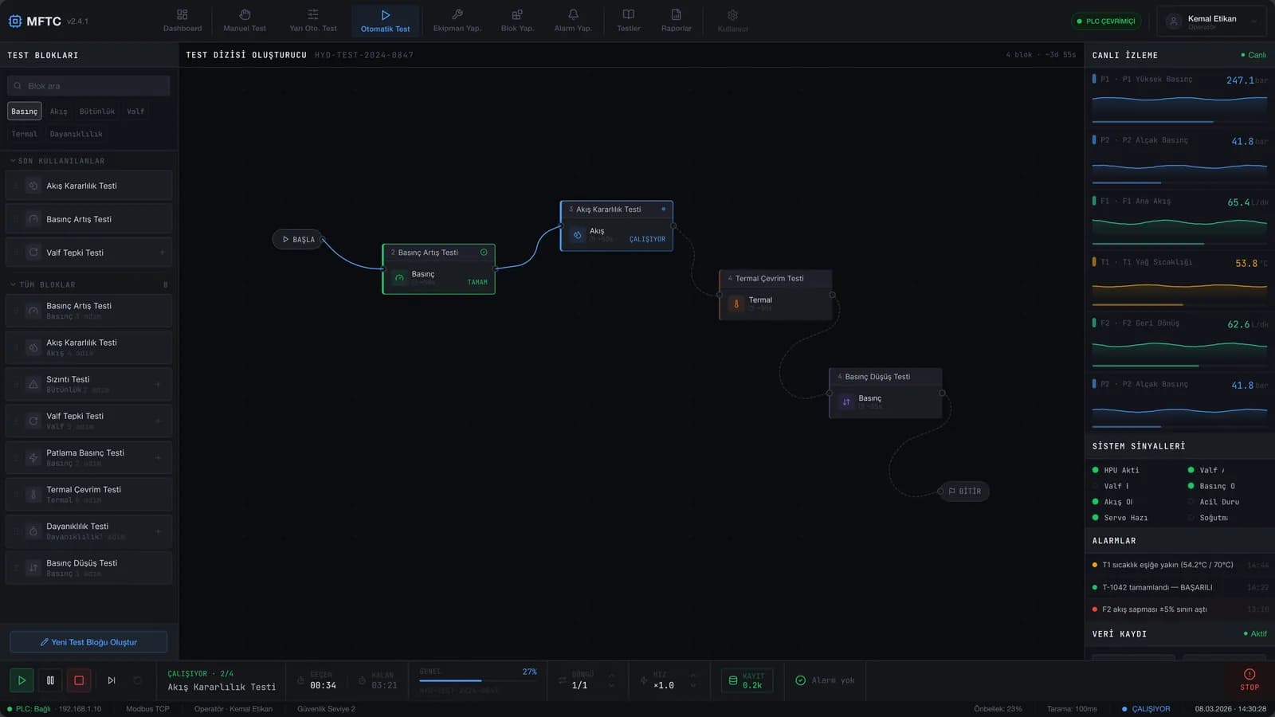The height and width of the screenshot is (717, 1275).
Task: Click the emergency STOP button
Action: 1249,680
